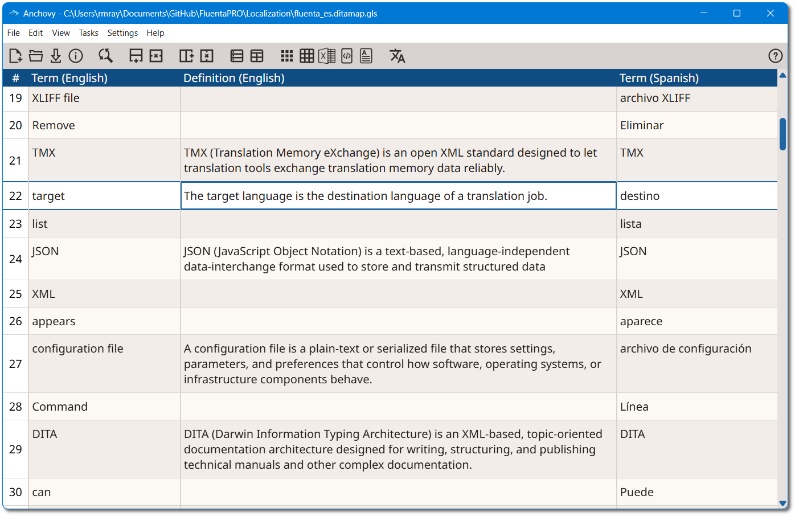Select the TMX definition cell

click(x=399, y=160)
